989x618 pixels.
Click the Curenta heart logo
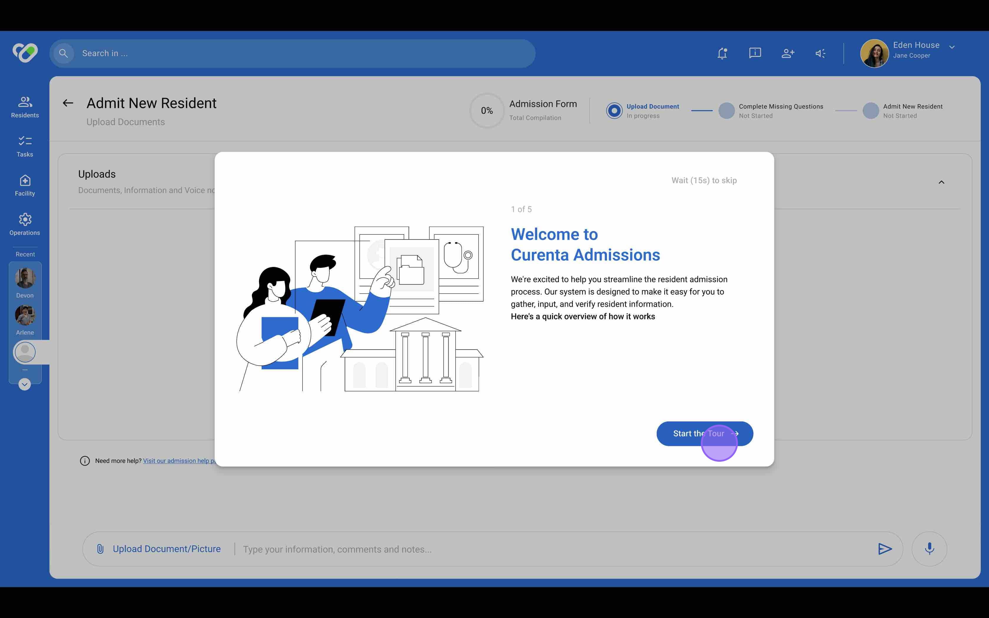coord(25,53)
